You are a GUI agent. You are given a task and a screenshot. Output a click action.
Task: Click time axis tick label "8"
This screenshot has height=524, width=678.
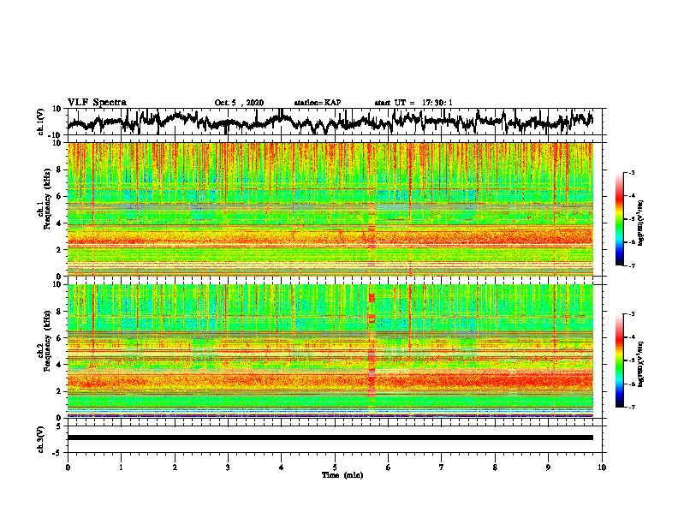coord(495,467)
